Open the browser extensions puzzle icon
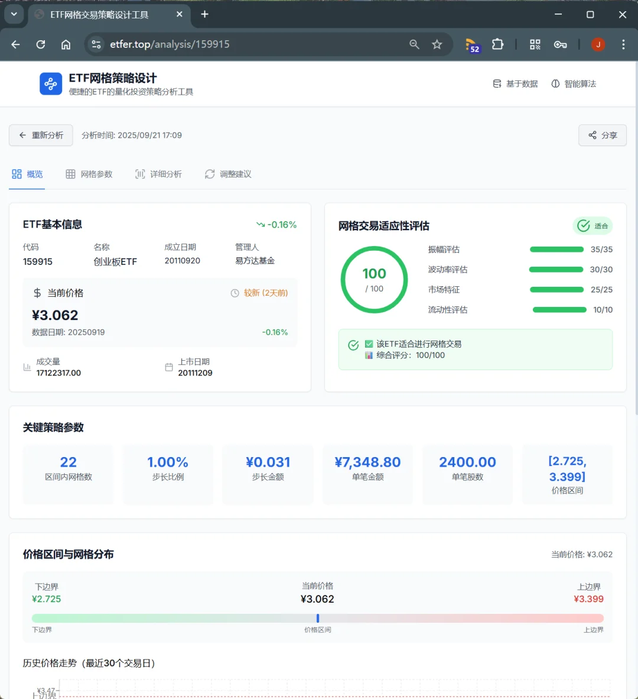 click(x=498, y=44)
